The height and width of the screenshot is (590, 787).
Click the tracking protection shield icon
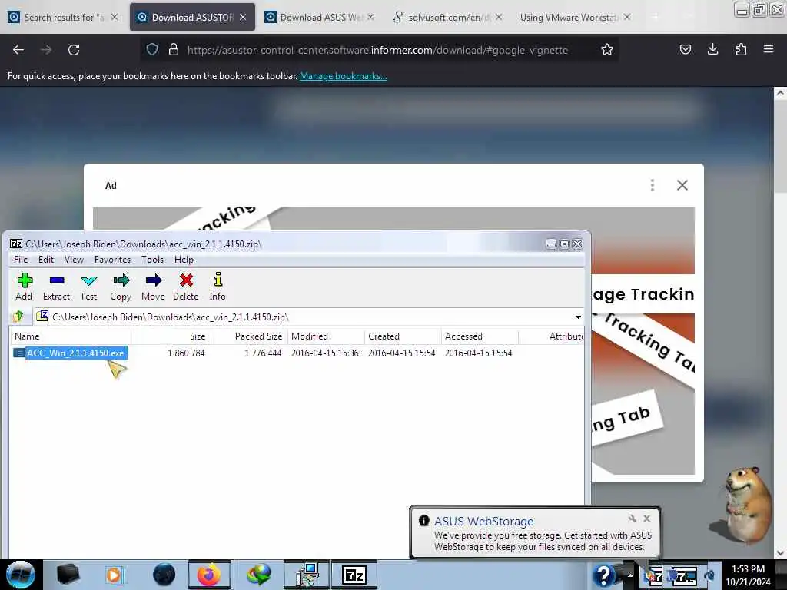tap(152, 50)
